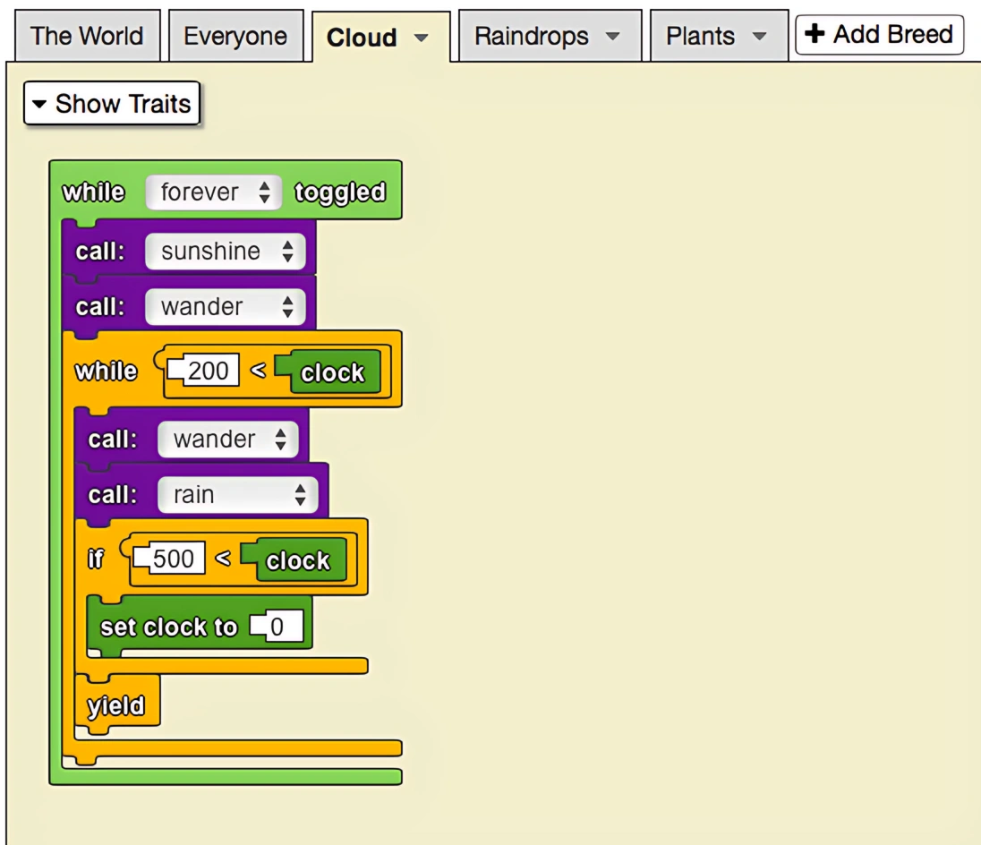Click the Add Breed button
The image size is (981, 845).
click(x=878, y=34)
